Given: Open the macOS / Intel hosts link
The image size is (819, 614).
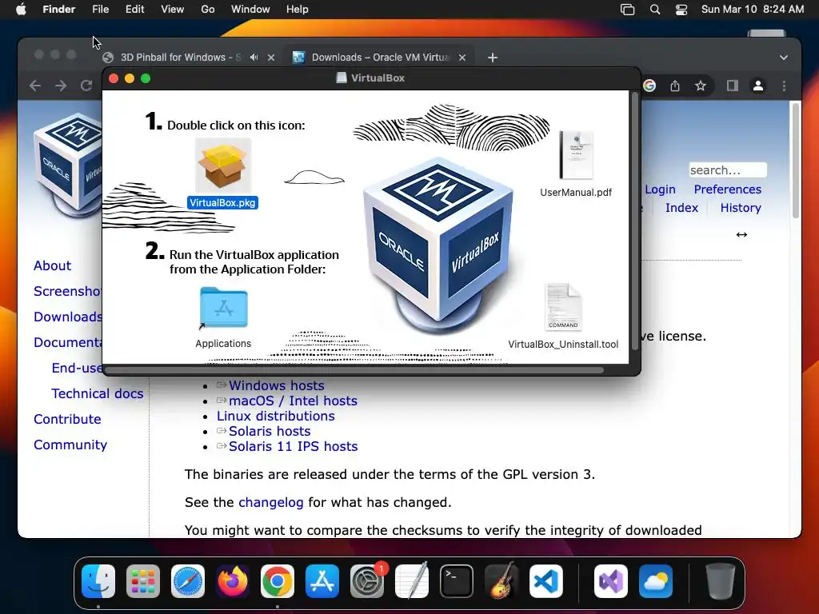Looking at the screenshot, I should coord(293,401).
